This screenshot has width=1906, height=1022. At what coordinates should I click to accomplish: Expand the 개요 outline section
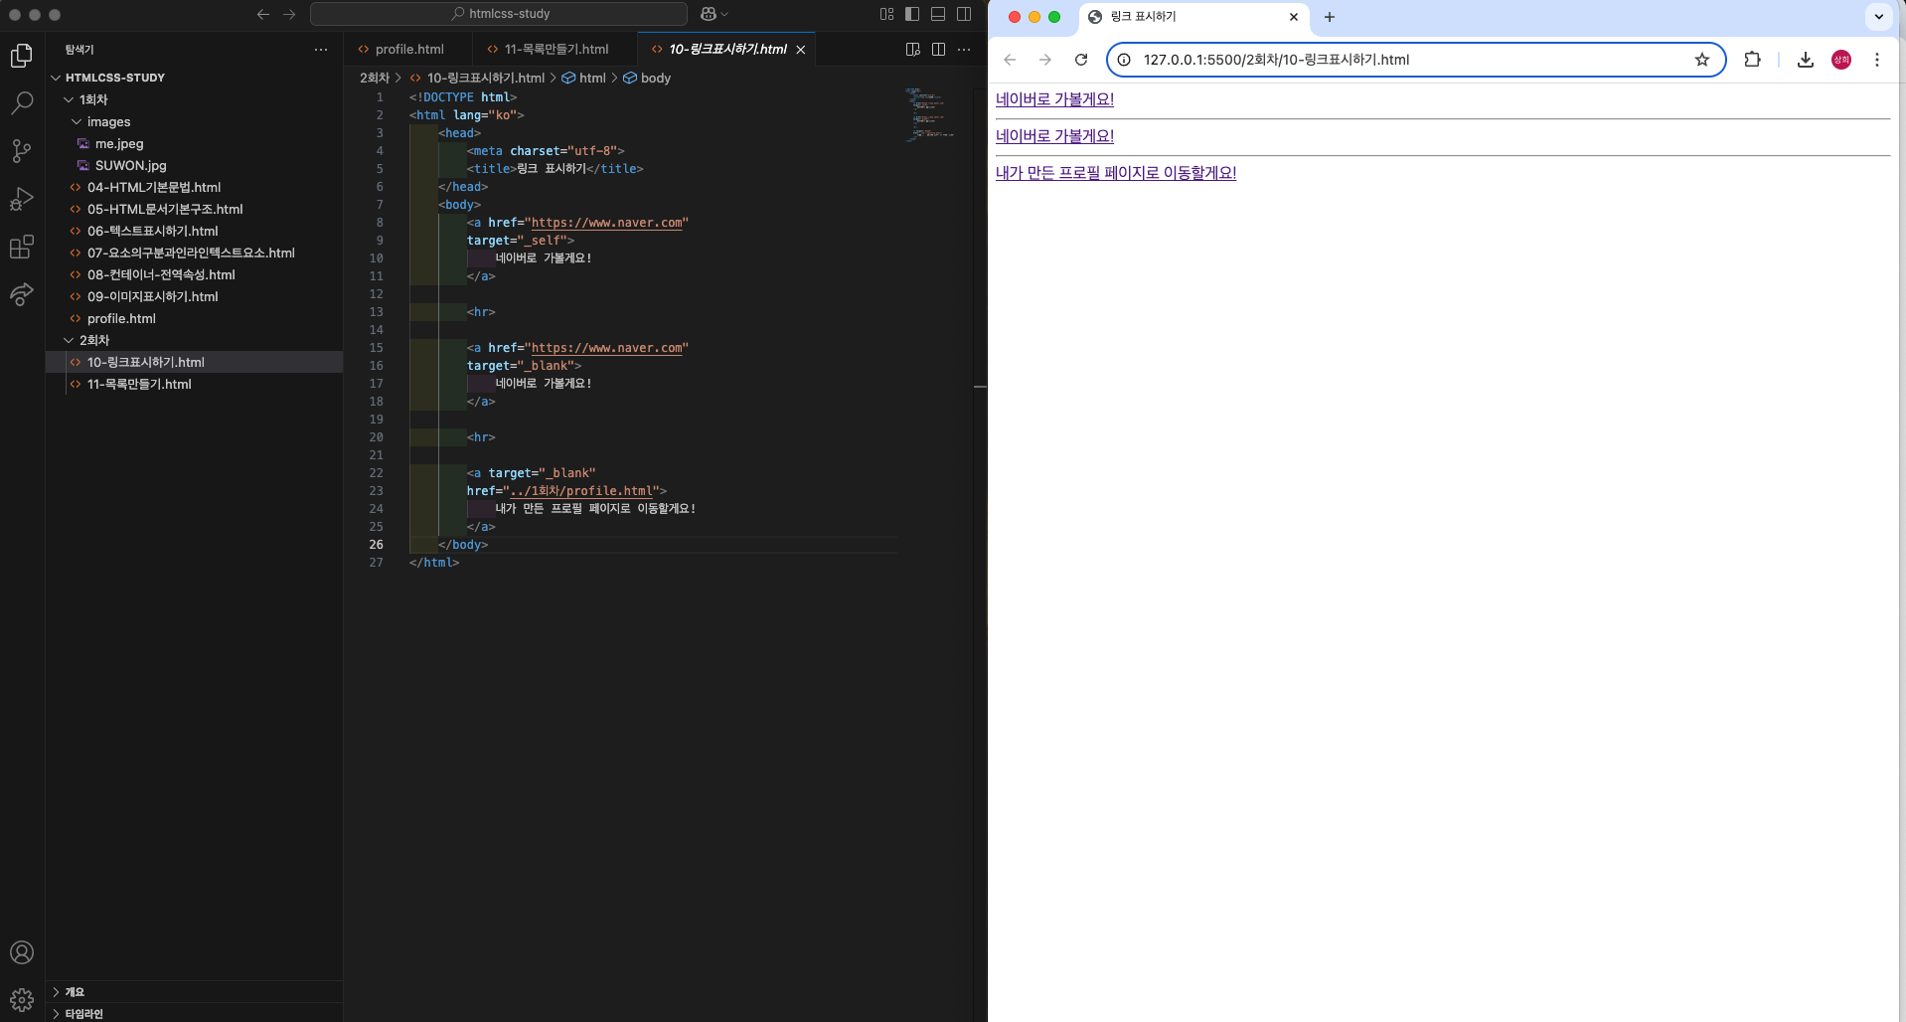click(194, 992)
